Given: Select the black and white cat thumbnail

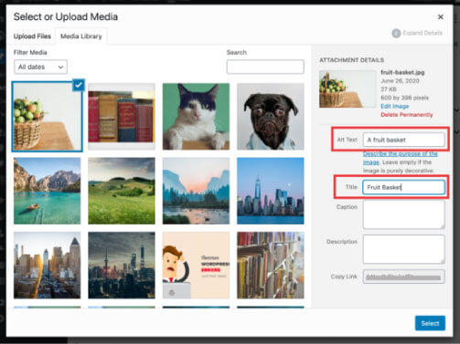Looking at the screenshot, I should (x=196, y=117).
